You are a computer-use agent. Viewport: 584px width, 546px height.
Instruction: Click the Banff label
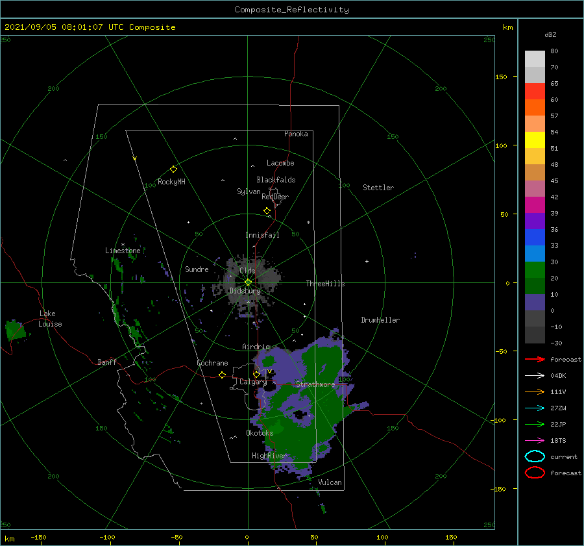point(107,362)
